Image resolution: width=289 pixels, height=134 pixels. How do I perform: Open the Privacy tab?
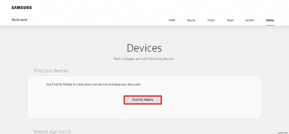point(211,21)
